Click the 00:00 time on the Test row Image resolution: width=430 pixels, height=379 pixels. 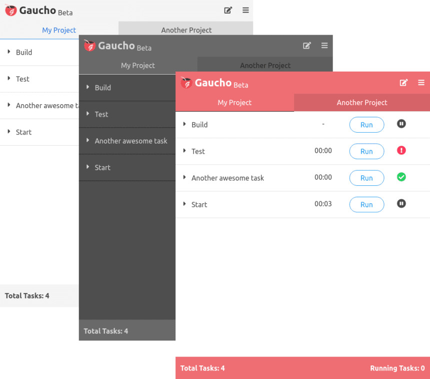tap(323, 151)
